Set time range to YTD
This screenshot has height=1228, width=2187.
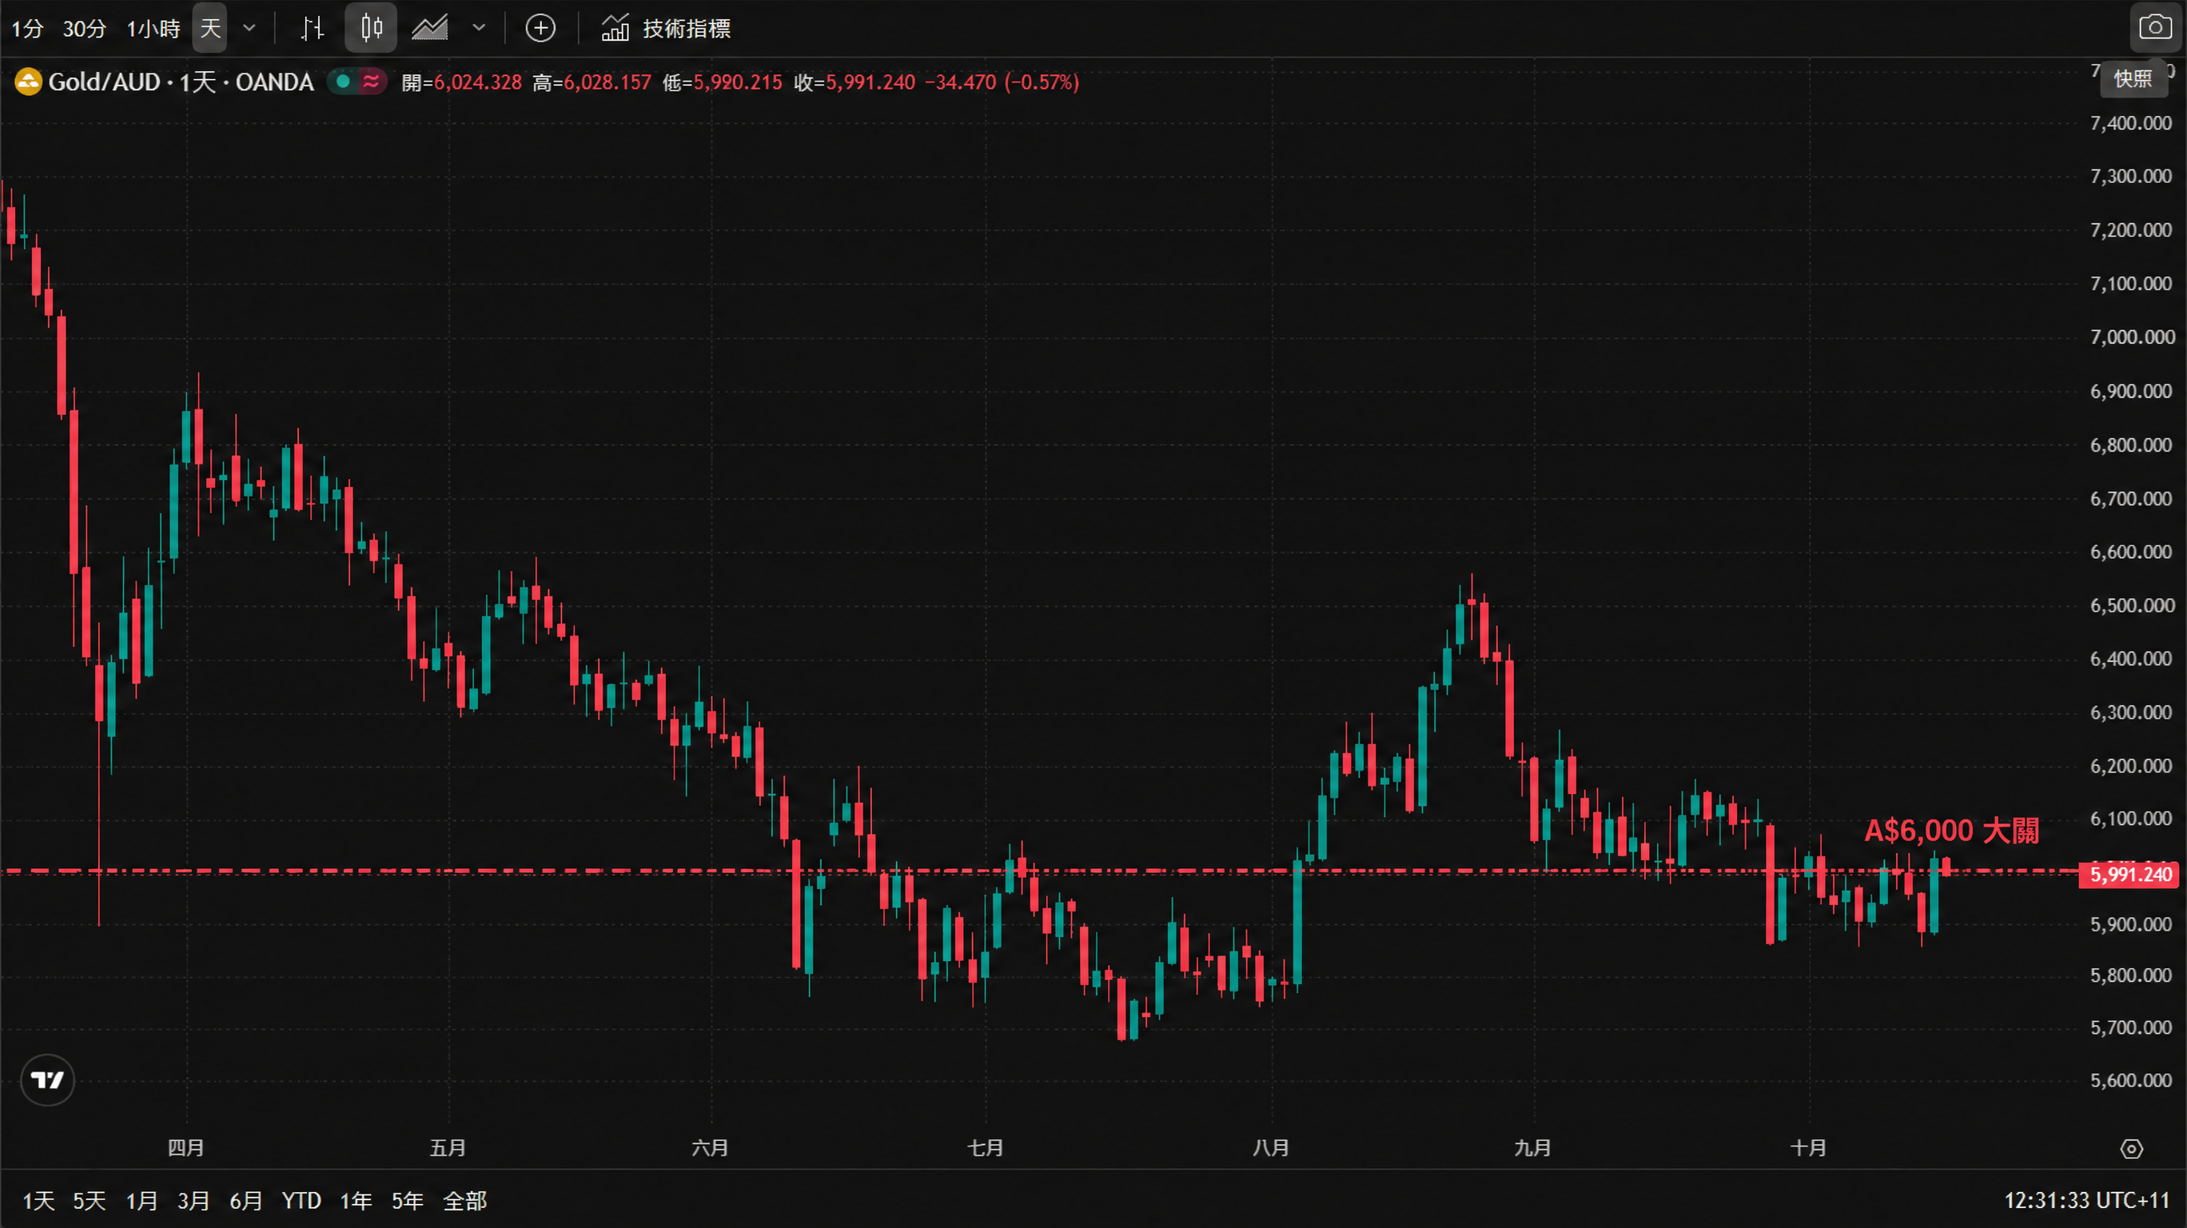pyautogui.click(x=301, y=1201)
